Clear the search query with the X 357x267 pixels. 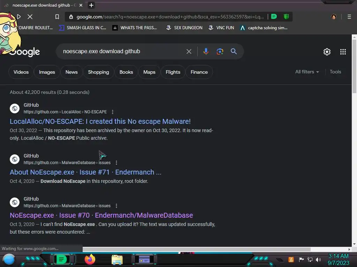[189, 51]
